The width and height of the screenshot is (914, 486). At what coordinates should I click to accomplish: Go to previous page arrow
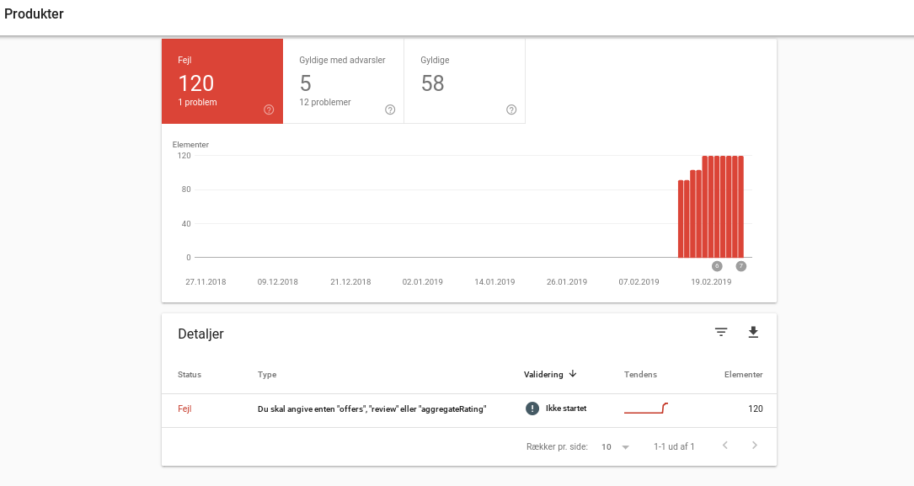click(x=724, y=446)
